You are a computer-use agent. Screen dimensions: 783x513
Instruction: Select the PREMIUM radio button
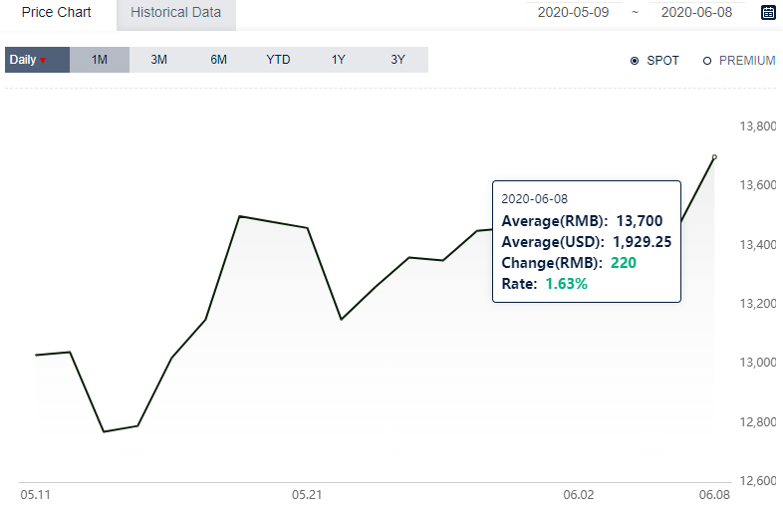pyautogui.click(x=707, y=61)
